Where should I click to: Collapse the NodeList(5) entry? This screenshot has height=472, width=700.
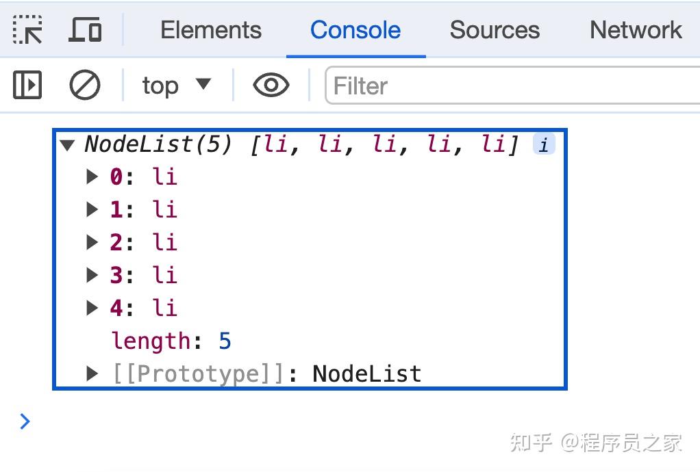pos(68,144)
